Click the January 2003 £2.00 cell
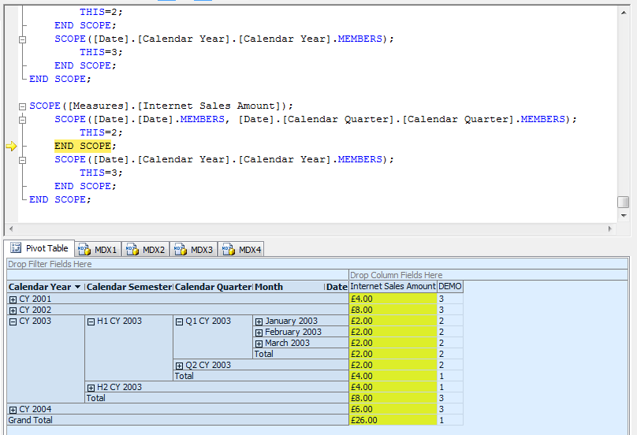The width and height of the screenshot is (637, 435). click(x=393, y=321)
